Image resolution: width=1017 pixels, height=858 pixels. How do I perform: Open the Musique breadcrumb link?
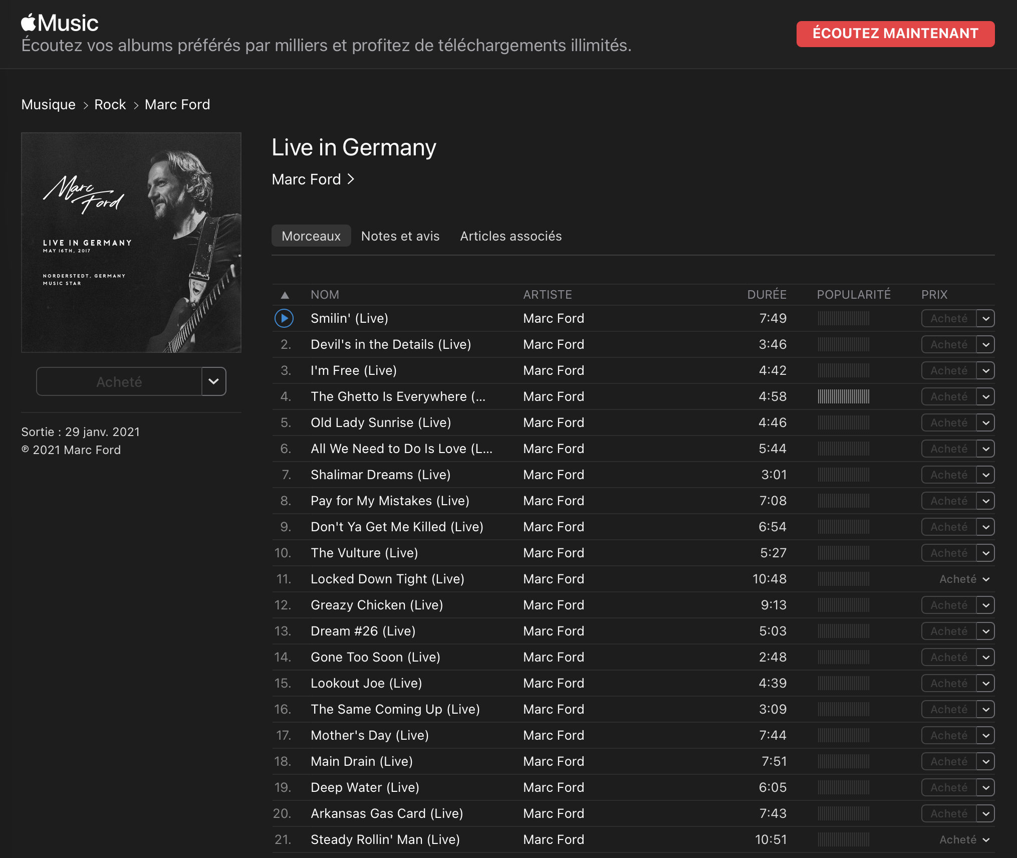coord(48,104)
